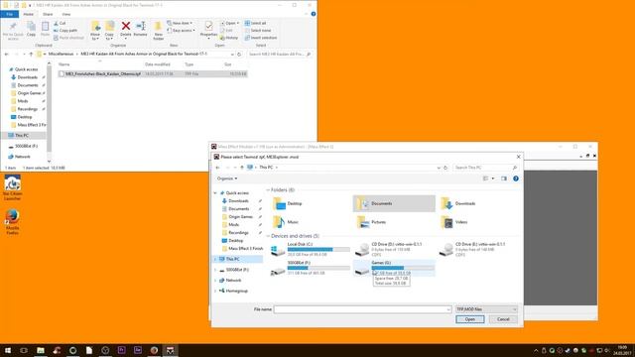Select the ME3_FromAshes .tpf file row
Screen dimensions: 635x357
coord(152,74)
